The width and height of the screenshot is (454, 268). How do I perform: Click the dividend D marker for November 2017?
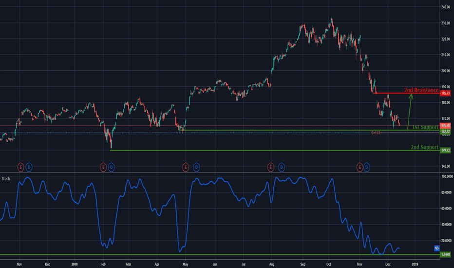pyautogui.click(x=29, y=167)
